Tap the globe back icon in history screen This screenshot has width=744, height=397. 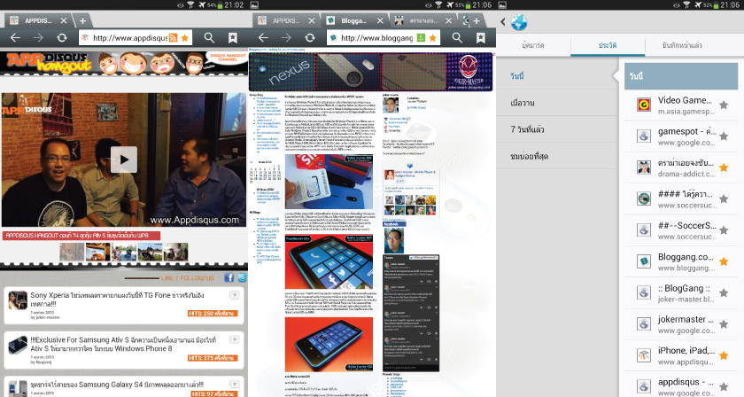[519, 22]
